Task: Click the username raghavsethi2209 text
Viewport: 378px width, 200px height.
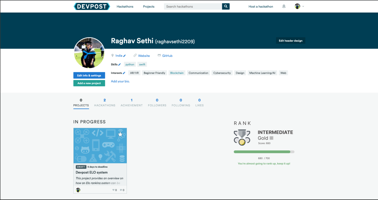Action: point(175,42)
